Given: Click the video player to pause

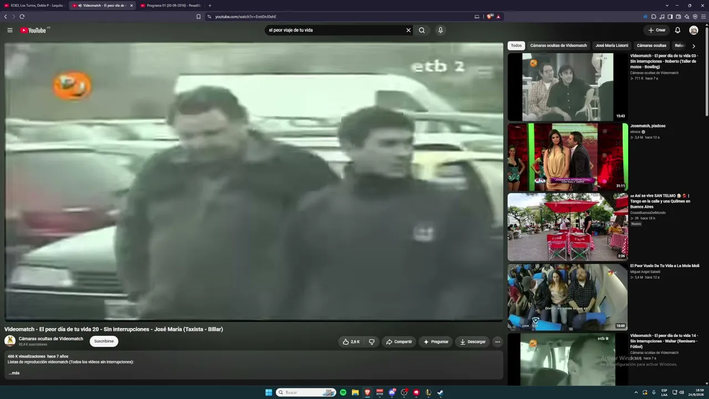Looking at the screenshot, I should 254,181.
